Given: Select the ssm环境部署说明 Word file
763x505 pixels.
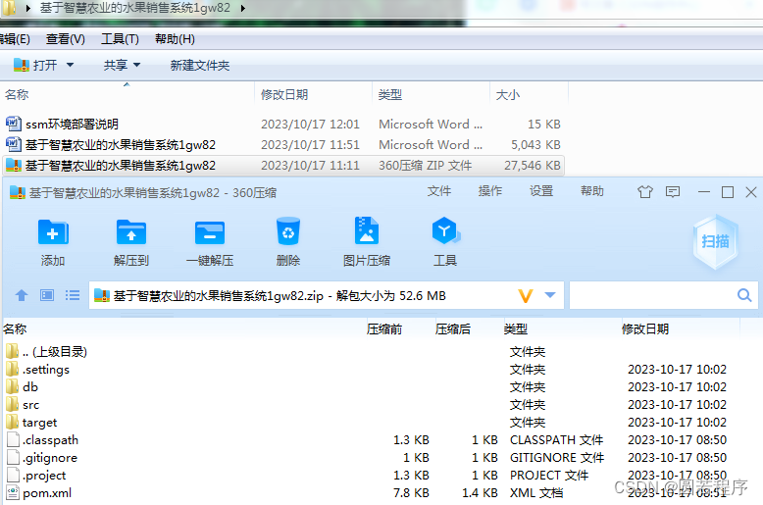Looking at the screenshot, I should (x=72, y=125).
